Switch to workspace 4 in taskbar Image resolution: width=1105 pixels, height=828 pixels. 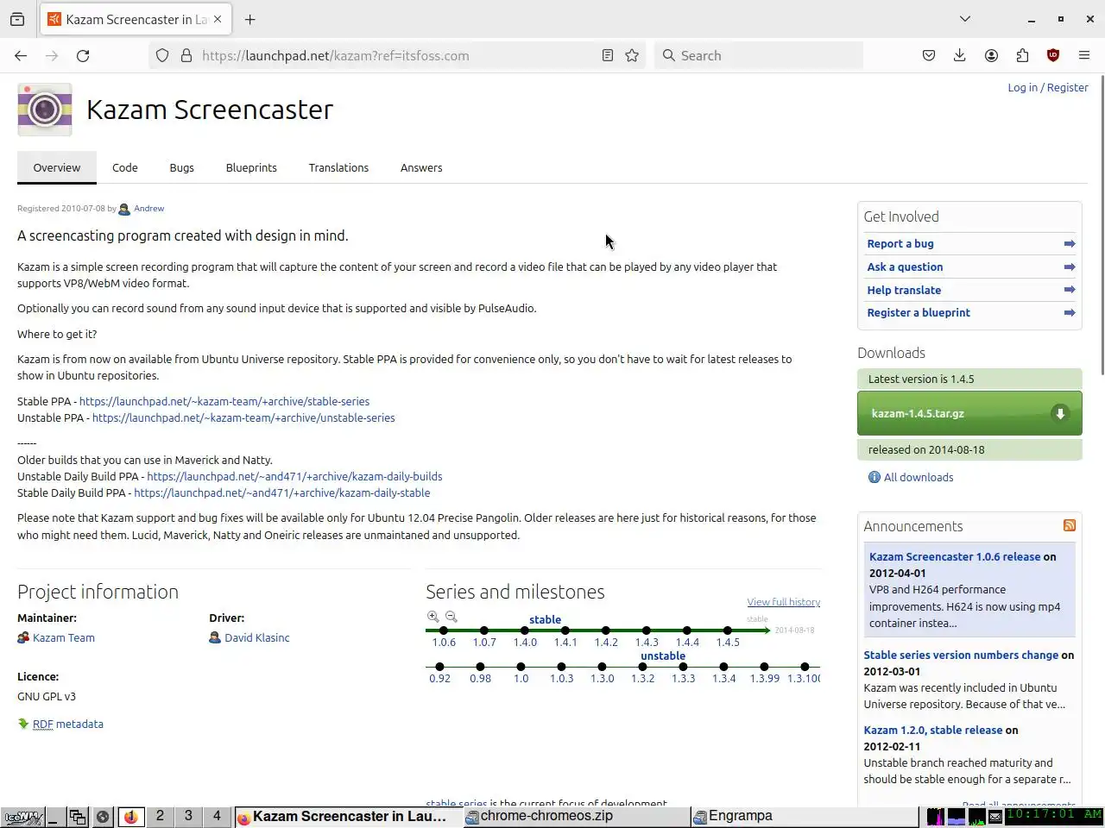pos(217,816)
